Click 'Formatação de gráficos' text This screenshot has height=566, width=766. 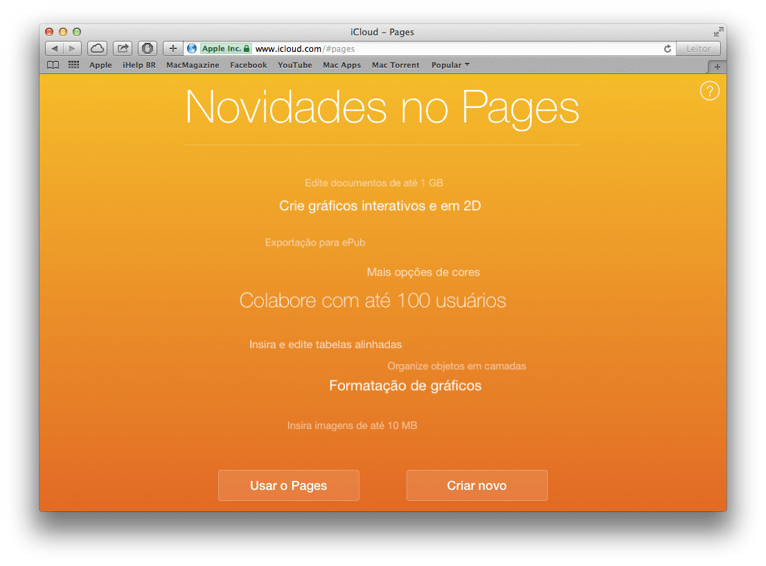coord(405,386)
